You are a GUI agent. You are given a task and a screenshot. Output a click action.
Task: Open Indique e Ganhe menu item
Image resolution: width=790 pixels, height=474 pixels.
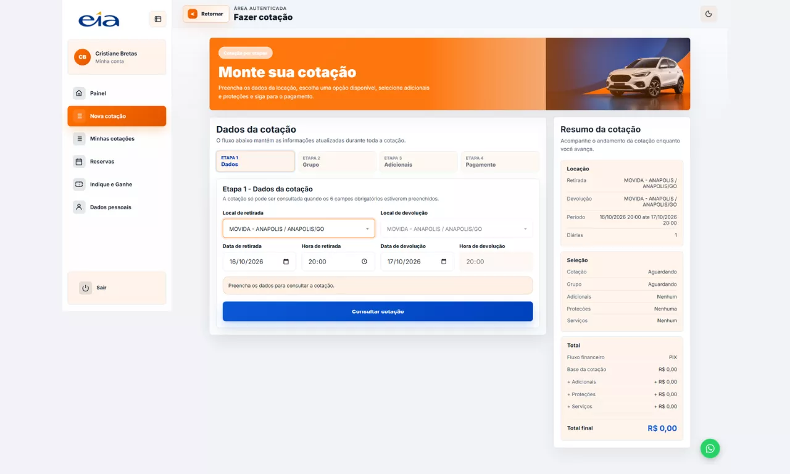[x=117, y=185]
